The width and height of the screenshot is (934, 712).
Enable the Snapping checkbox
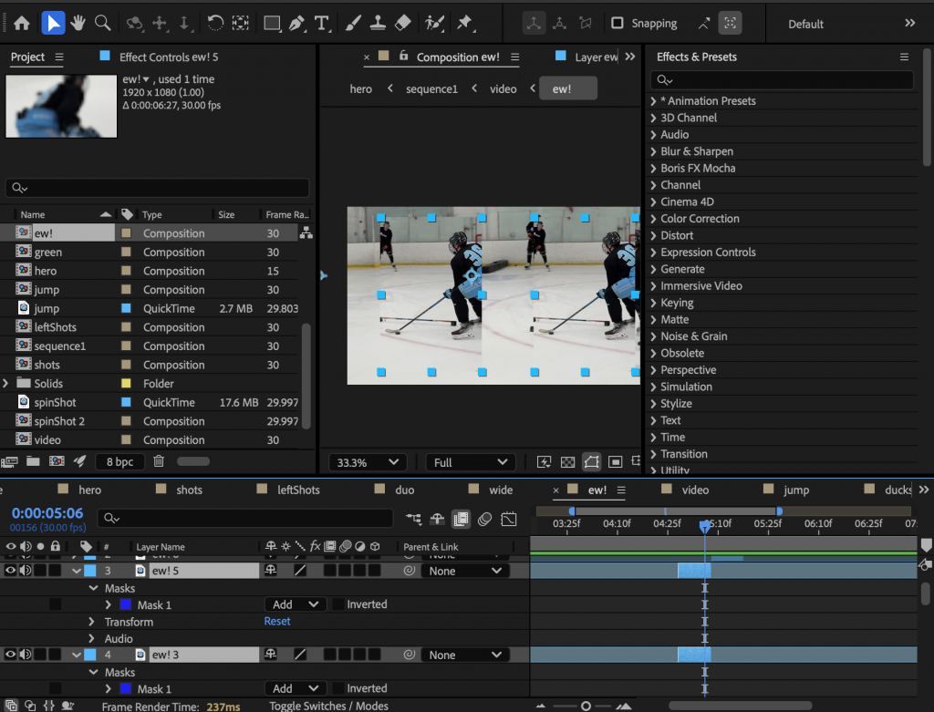(617, 24)
